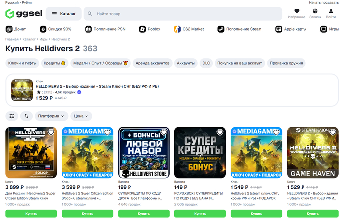Click the Игры monitor icon
The width and height of the screenshot is (346, 219).
tap(324, 29)
